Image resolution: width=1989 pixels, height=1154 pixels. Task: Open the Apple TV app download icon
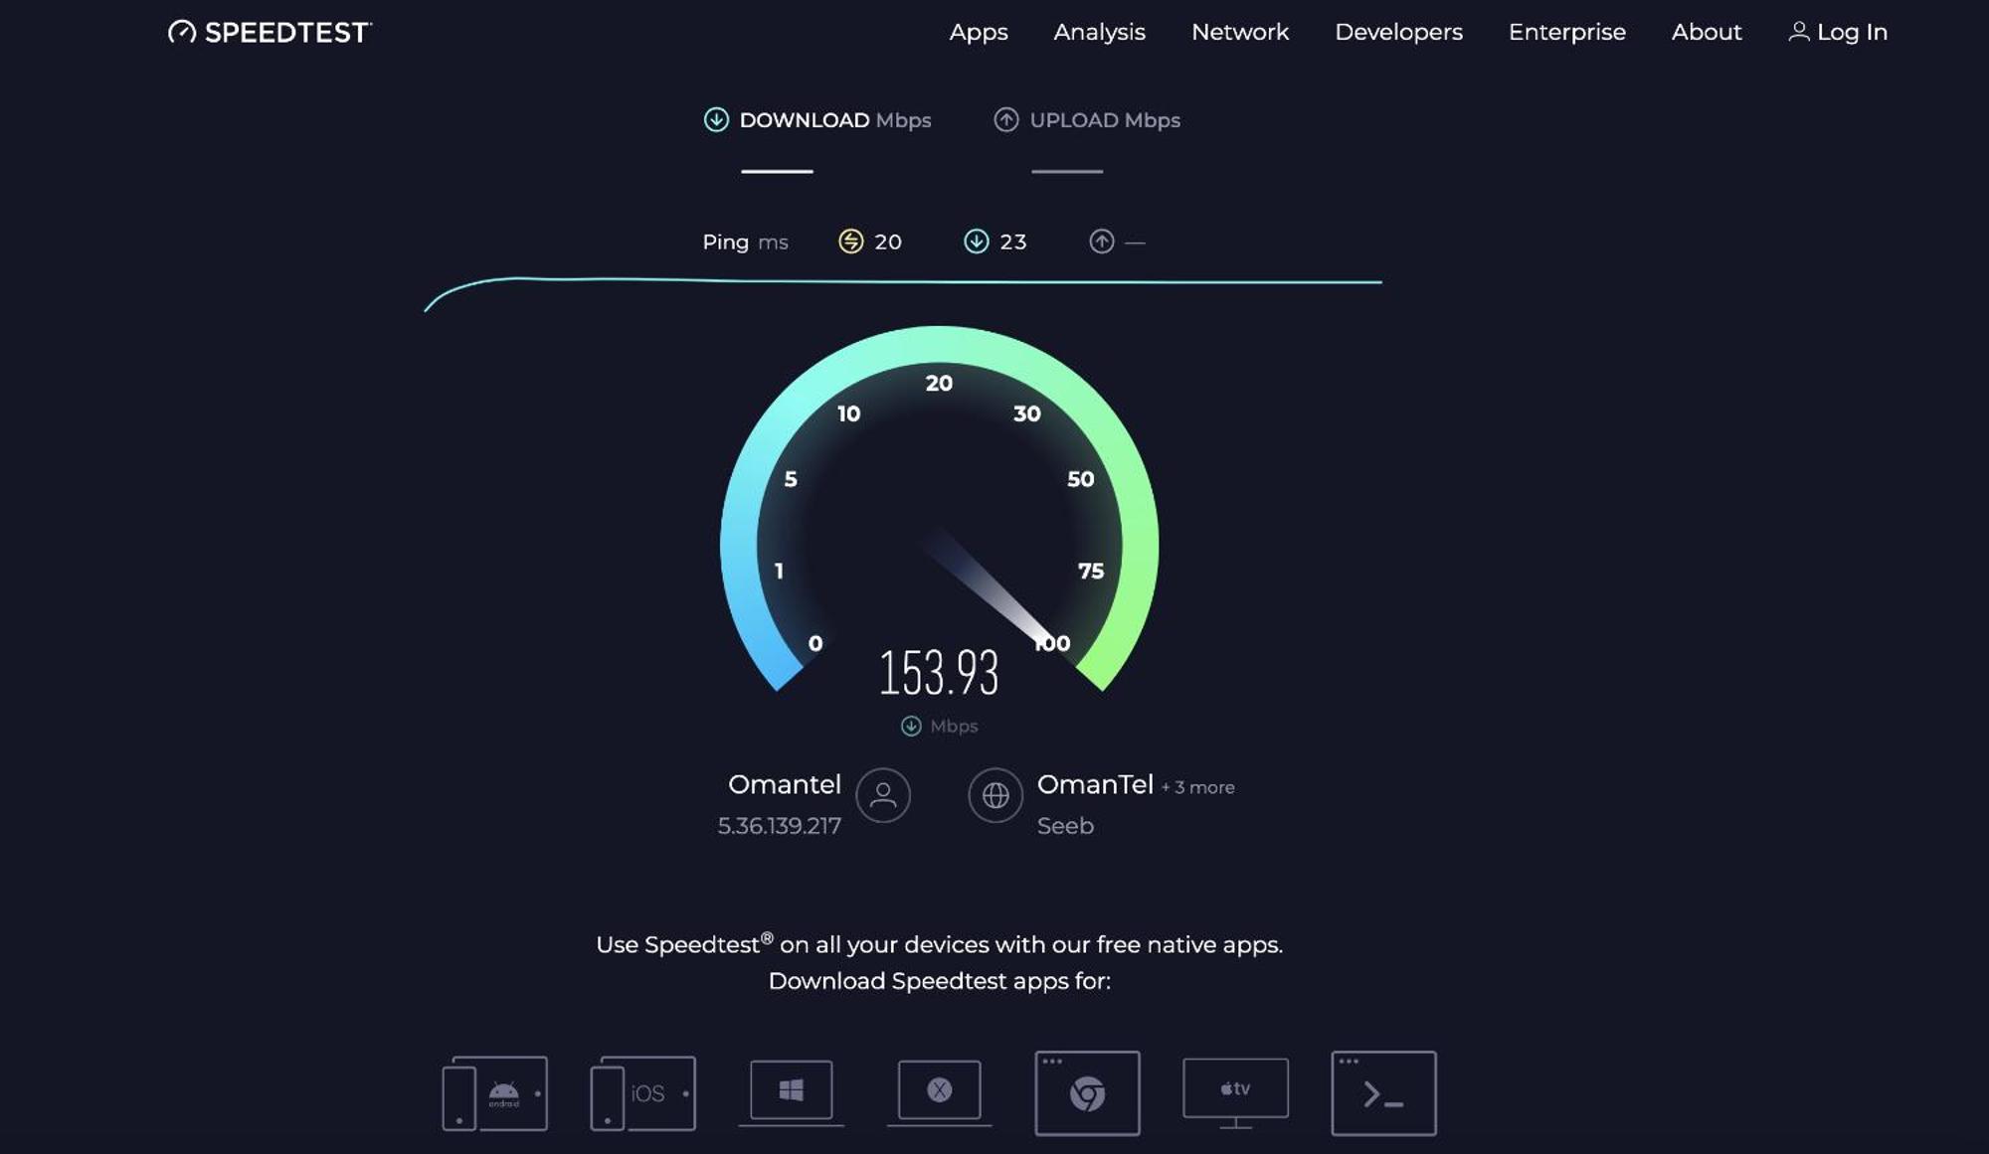click(1235, 1093)
